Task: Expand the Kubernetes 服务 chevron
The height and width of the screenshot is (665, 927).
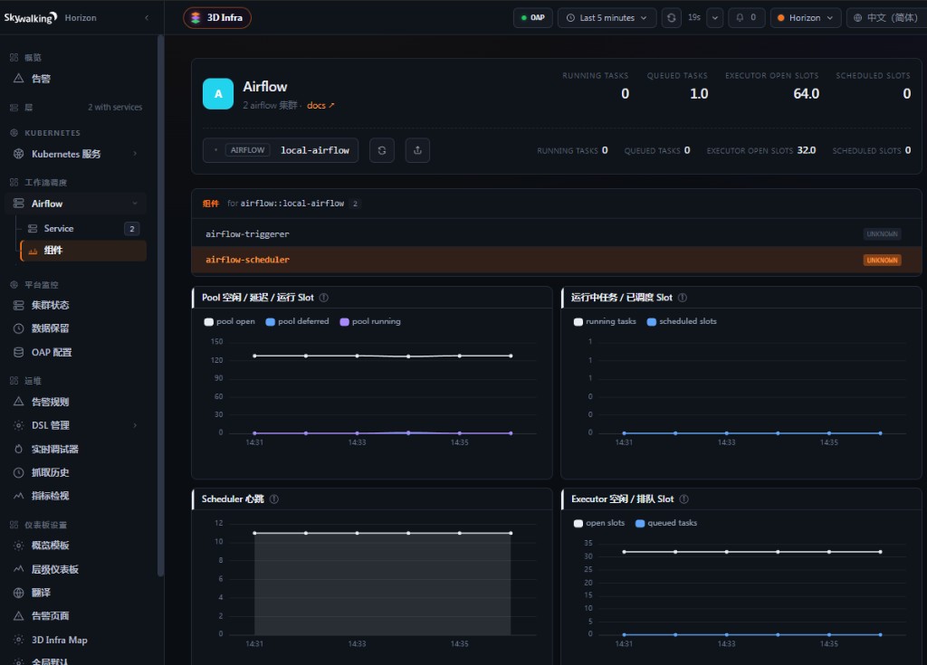Action: pos(135,154)
